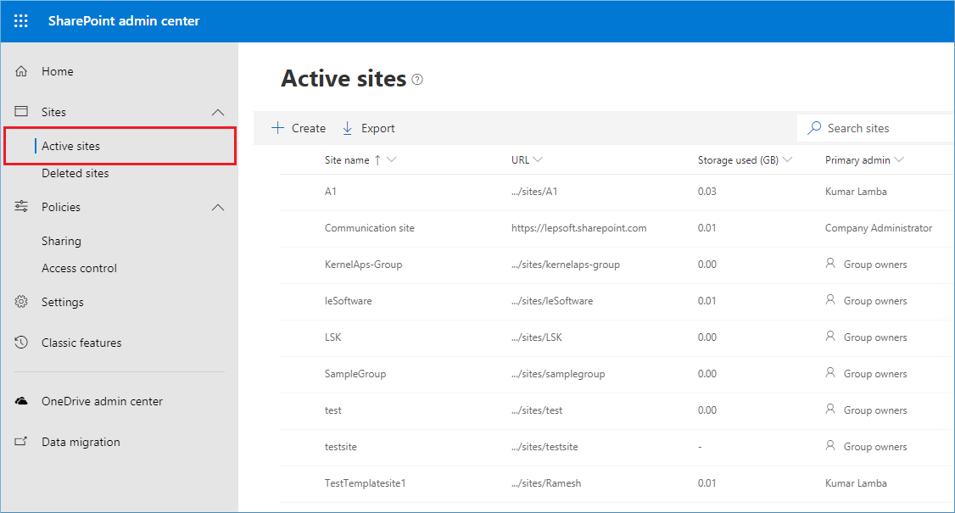Viewport: 955px width, 513px height.
Task: Click the sort ascending arrow on Site name
Action: click(x=377, y=159)
